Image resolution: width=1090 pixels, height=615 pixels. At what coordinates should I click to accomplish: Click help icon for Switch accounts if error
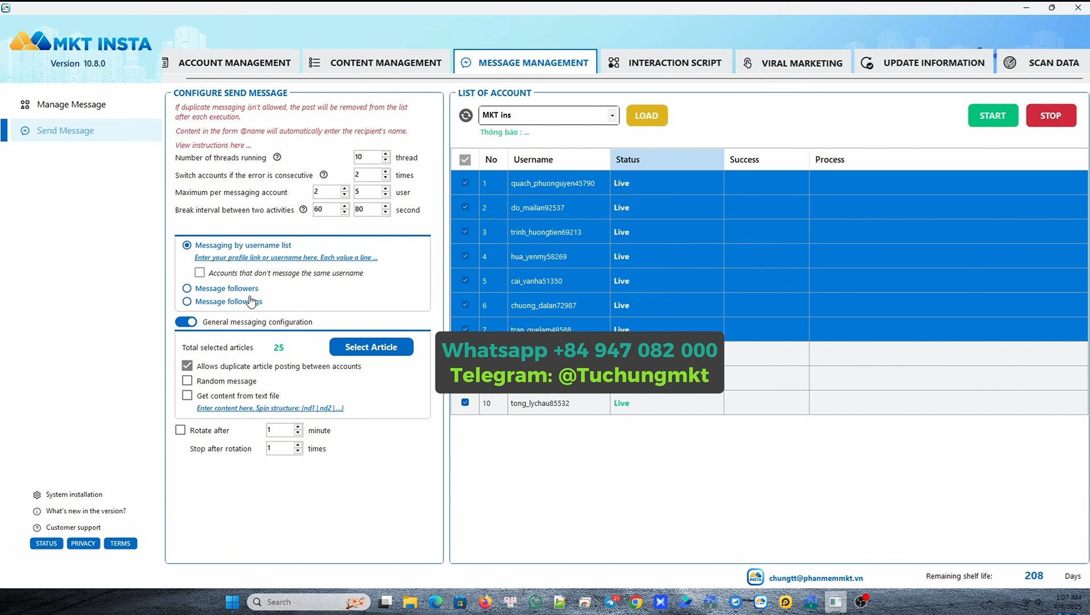(x=324, y=175)
